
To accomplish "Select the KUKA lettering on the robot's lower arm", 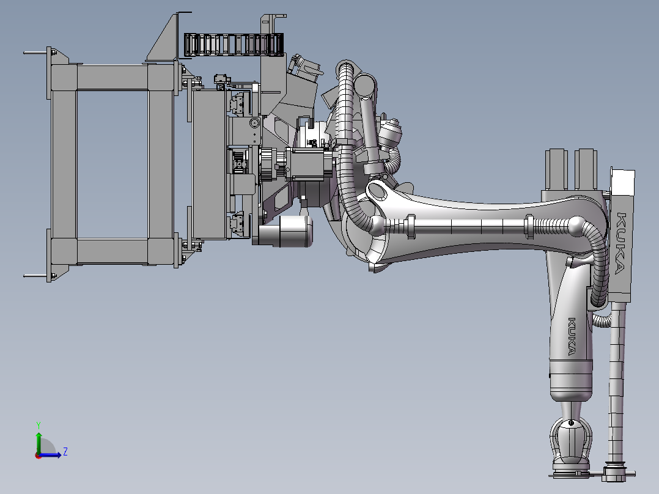I will click(x=572, y=336).
